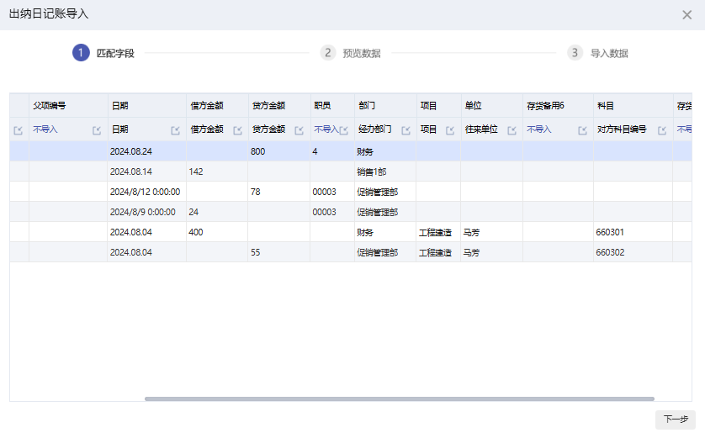Change the 不导入 mapping under 职员
The width and height of the screenshot is (705, 438).
pos(326,129)
